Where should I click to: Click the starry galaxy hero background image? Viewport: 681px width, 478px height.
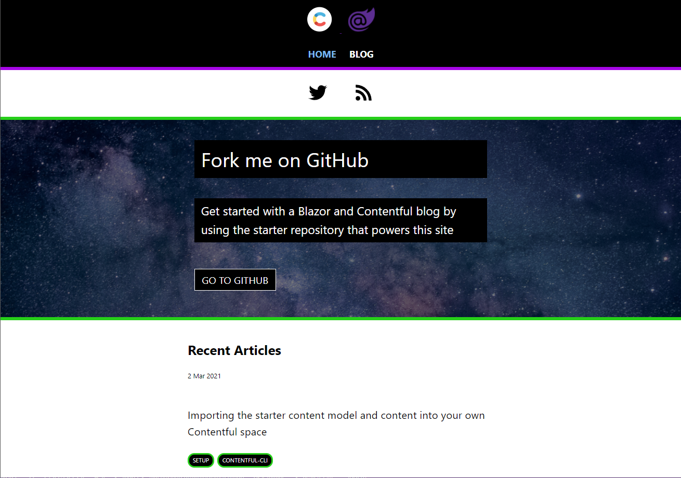coord(572,218)
